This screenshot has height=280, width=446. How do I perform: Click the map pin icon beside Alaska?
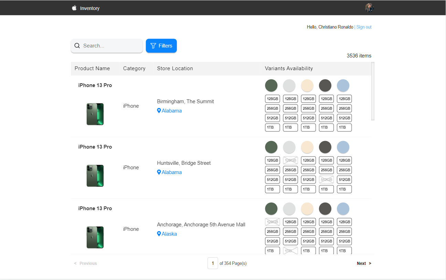click(159, 234)
